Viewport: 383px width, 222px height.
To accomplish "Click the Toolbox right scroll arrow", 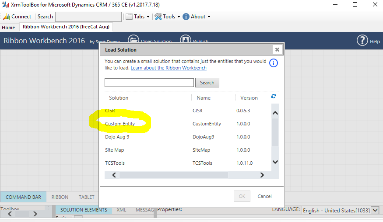I will pyautogui.click(x=35, y=214).
